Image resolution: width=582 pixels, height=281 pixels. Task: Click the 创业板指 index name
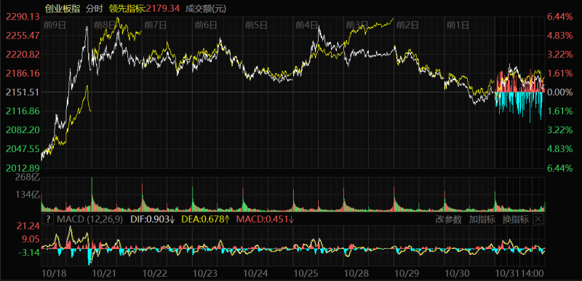click(x=62, y=8)
